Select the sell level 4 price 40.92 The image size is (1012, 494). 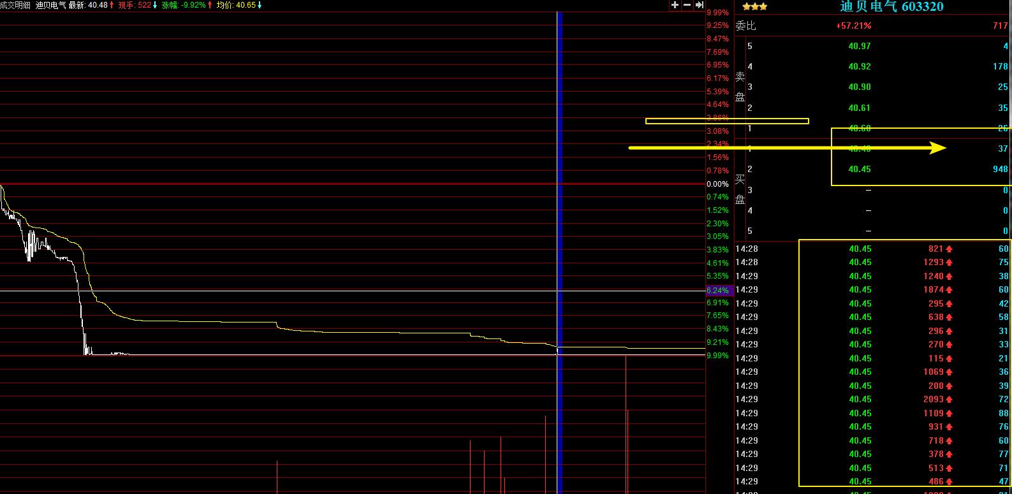(x=859, y=66)
